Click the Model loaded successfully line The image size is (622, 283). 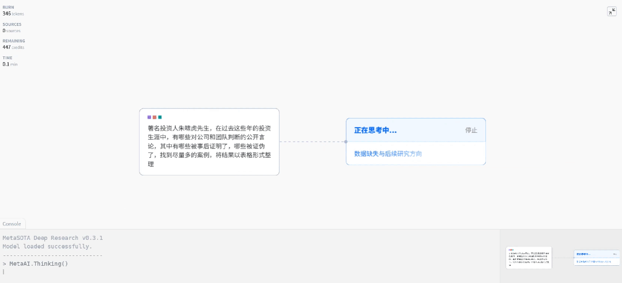(x=47, y=246)
